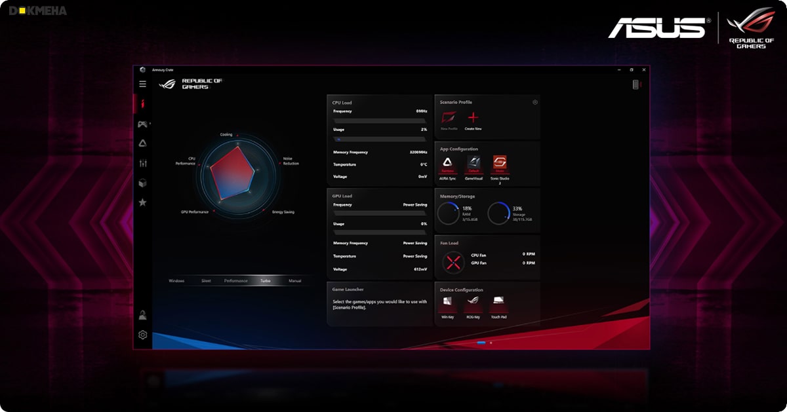
Task: Click the Fan Load fan icon
Action: [453, 262]
